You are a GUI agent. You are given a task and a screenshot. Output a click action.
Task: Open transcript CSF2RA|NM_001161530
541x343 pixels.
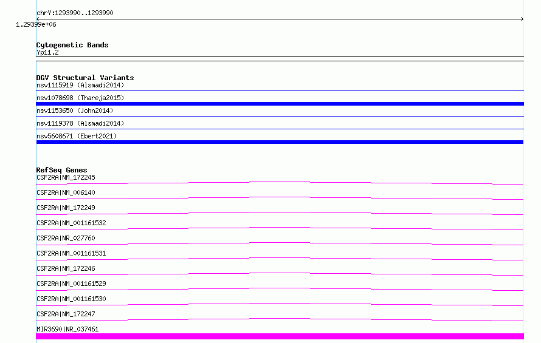click(71, 299)
